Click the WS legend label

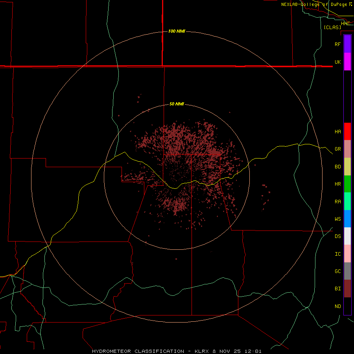pos(337,219)
